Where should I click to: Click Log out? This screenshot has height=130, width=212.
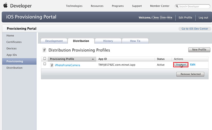[x=203, y=18]
